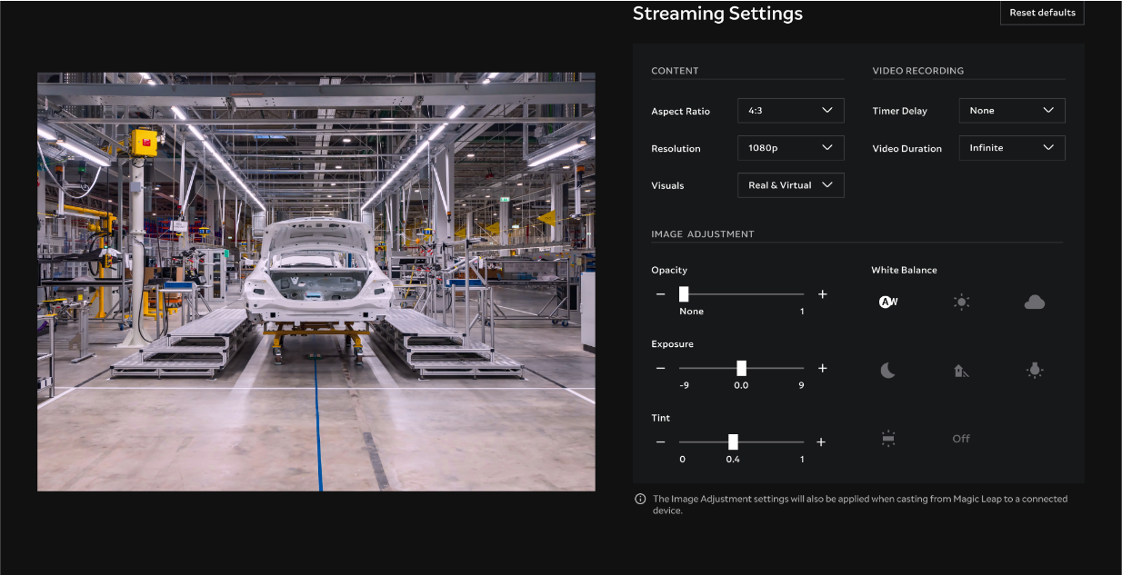
Task: Turn white balance Off
Action: (961, 438)
